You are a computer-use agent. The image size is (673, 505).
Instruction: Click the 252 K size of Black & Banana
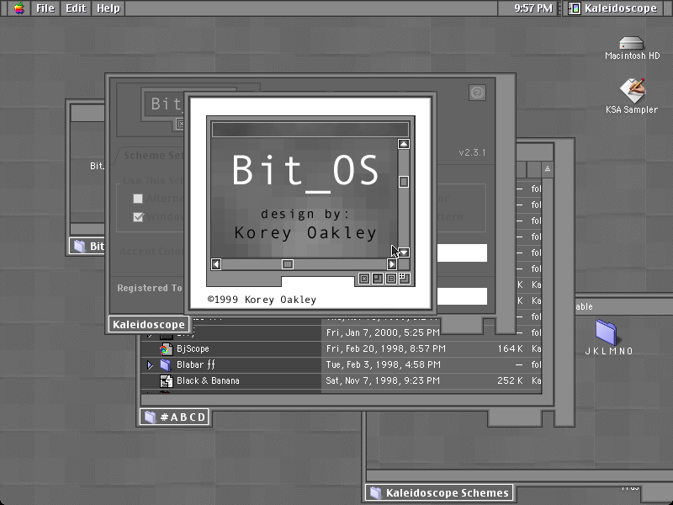click(510, 380)
